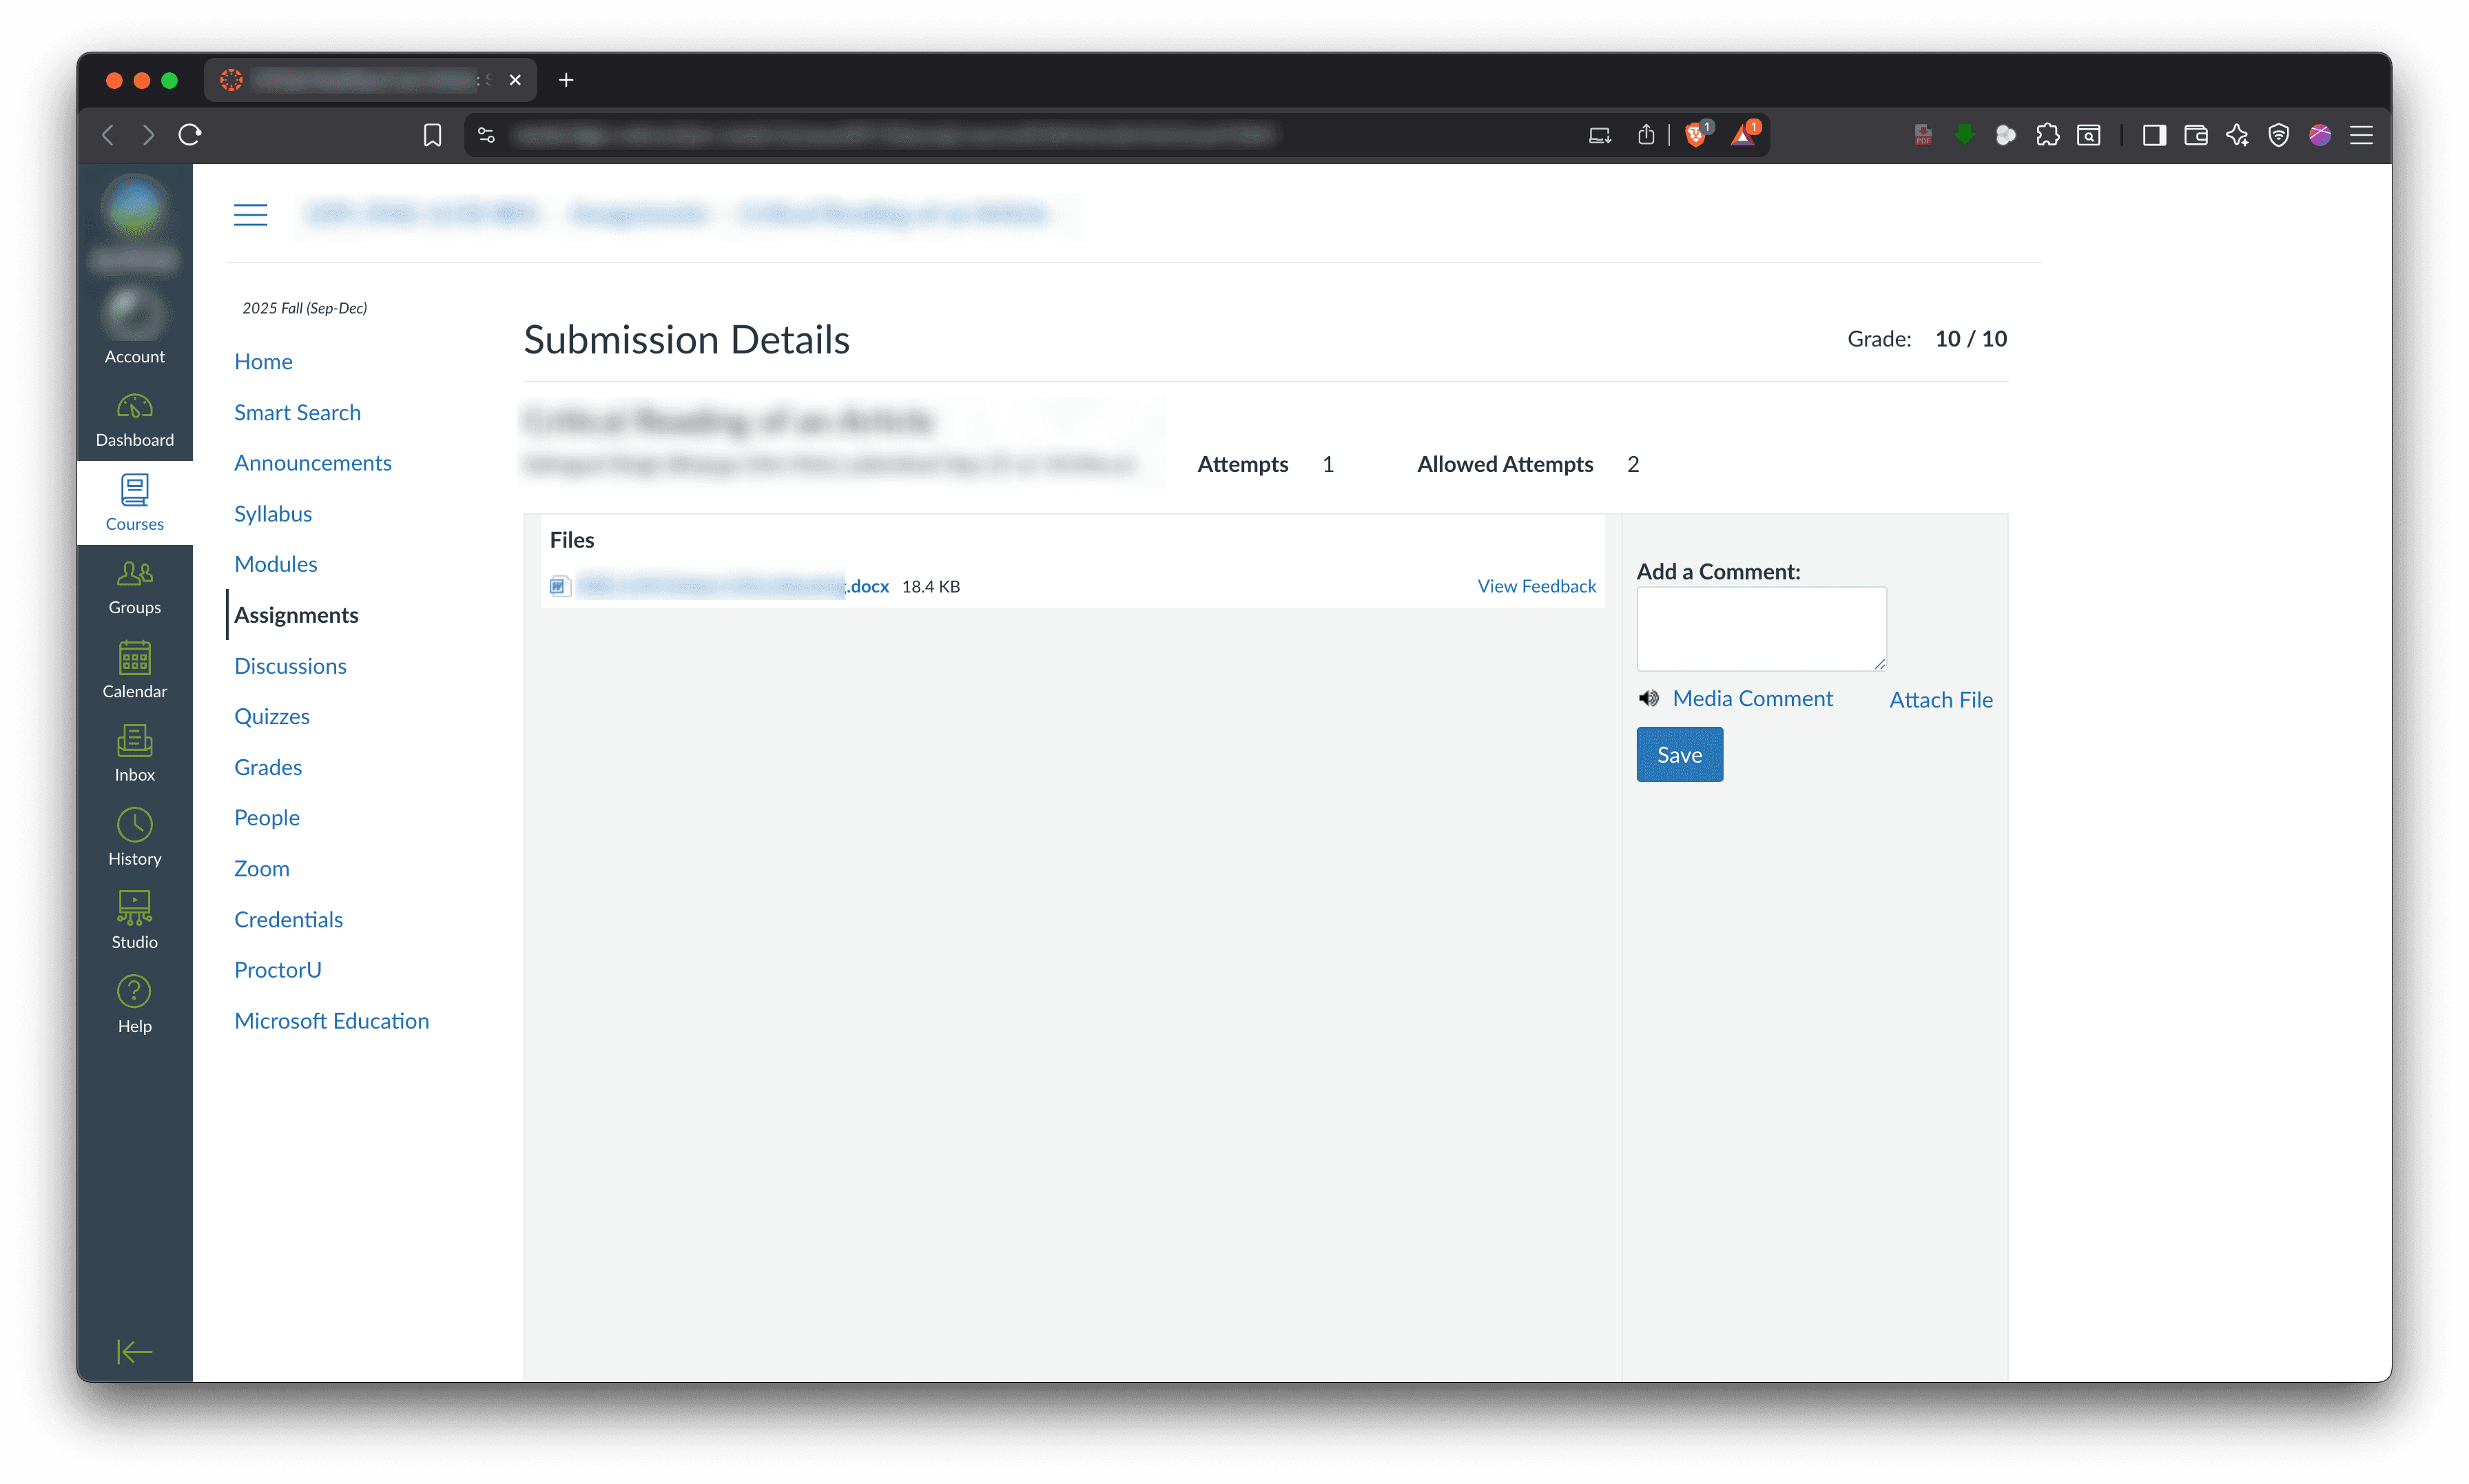Open Studio from the sidebar
The width and height of the screenshot is (2469, 1484).
[134, 920]
